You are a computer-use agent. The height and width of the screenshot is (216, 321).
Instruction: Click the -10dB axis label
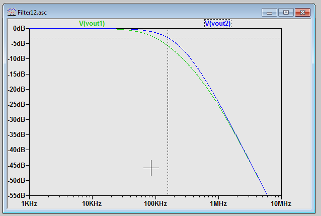tap(17, 58)
